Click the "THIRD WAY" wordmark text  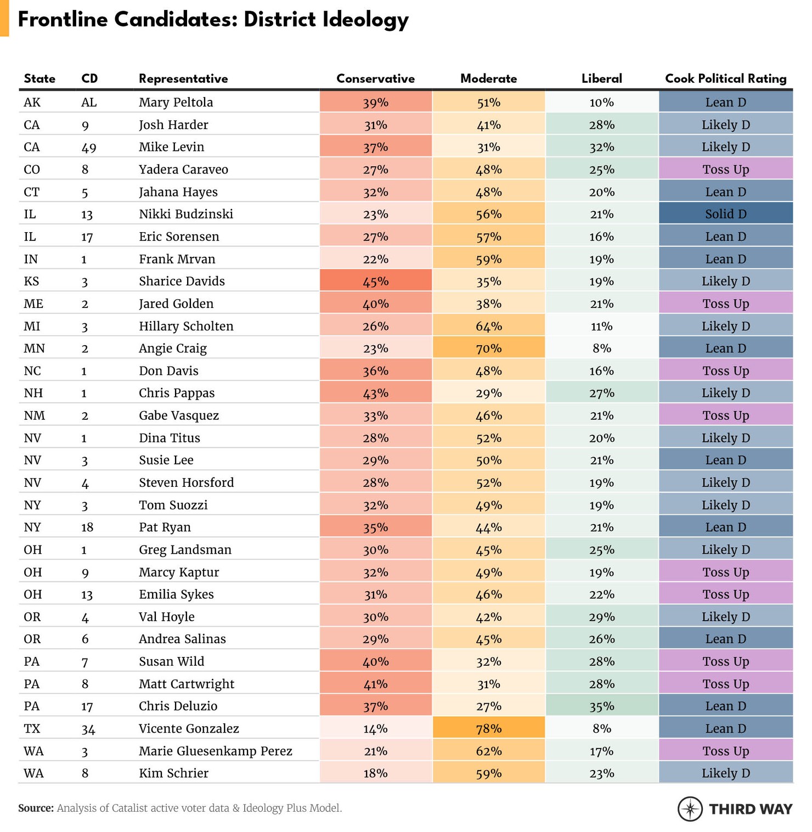(x=751, y=809)
